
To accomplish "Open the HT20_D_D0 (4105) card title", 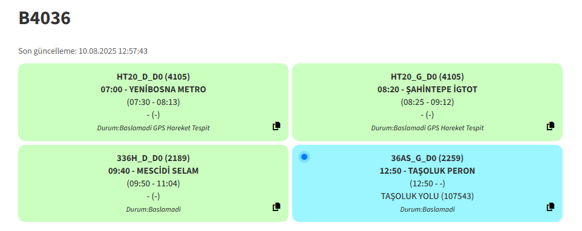I will point(153,77).
